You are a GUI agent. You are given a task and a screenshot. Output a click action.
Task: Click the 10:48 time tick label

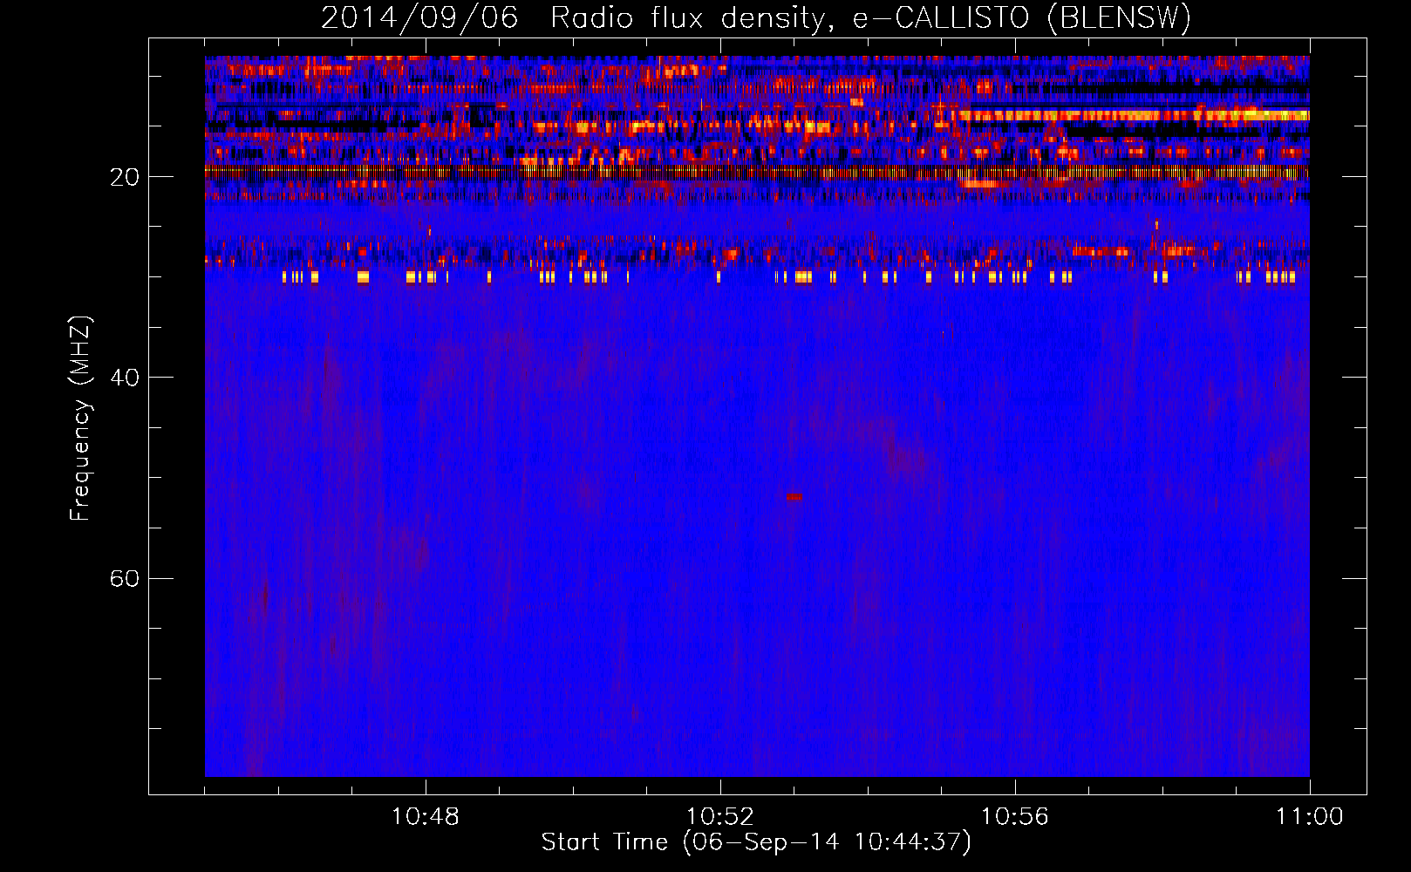426,817
